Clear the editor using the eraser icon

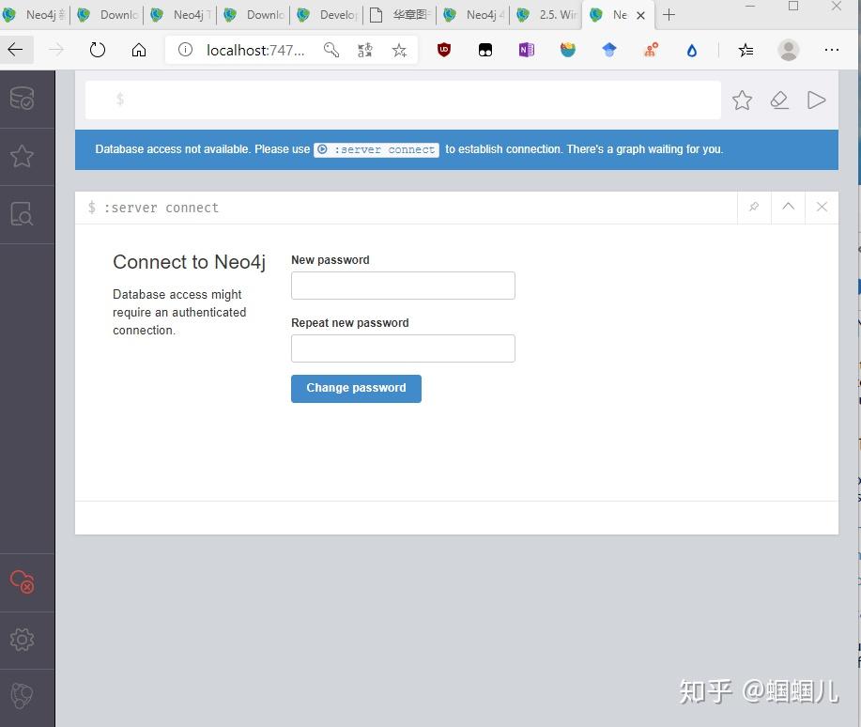pyautogui.click(x=779, y=100)
